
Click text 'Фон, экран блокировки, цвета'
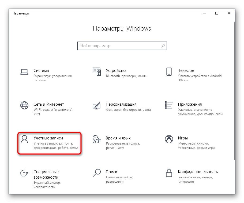pos(128,110)
